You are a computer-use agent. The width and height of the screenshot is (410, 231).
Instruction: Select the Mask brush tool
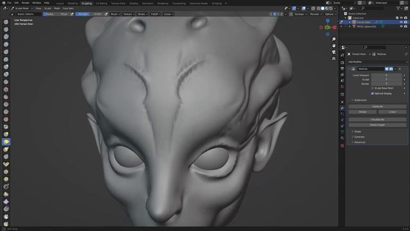[6, 217]
